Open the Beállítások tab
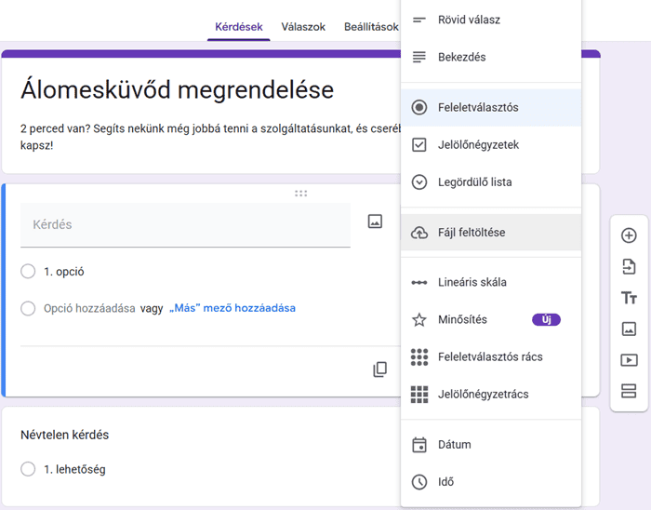The height and width of the screenshot is (510, 651). click(371, 27)
